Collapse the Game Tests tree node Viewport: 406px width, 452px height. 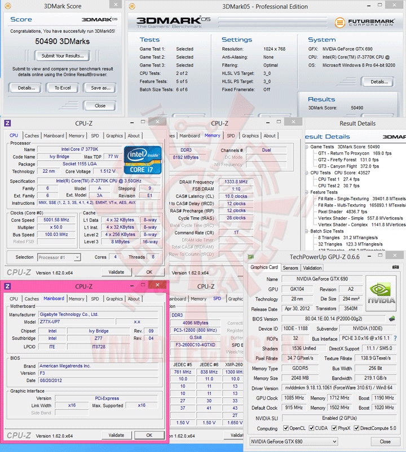[x=307, y=147]
